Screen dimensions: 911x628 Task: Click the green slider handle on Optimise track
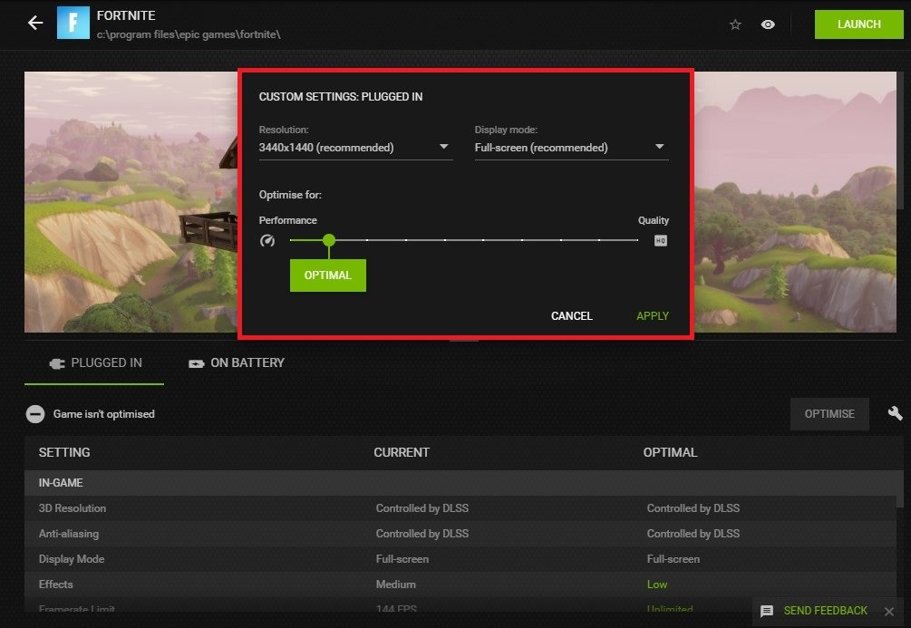(329, 240)
